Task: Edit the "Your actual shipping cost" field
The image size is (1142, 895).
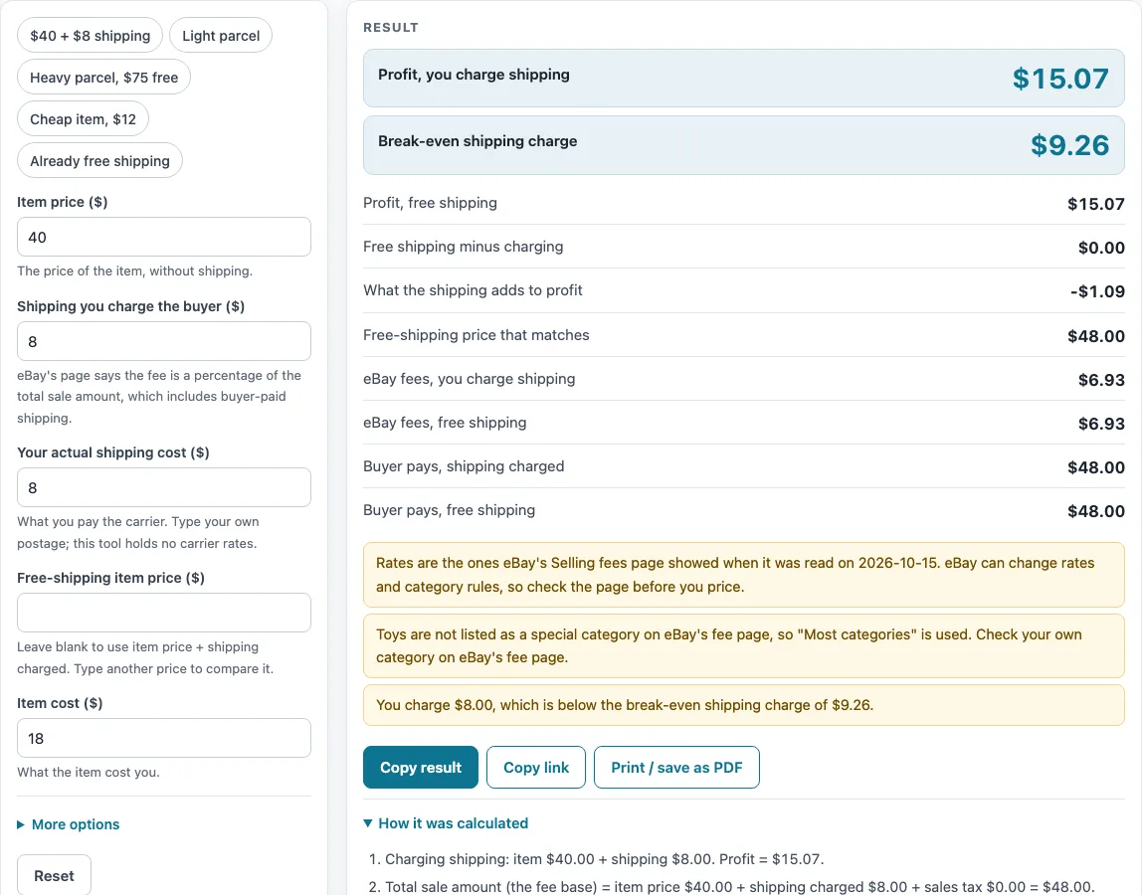Action: tap(164, 487)
